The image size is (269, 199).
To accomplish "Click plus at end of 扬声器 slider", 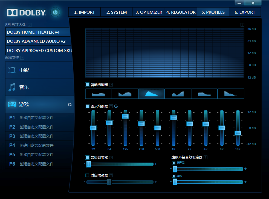I will (245, 169).
